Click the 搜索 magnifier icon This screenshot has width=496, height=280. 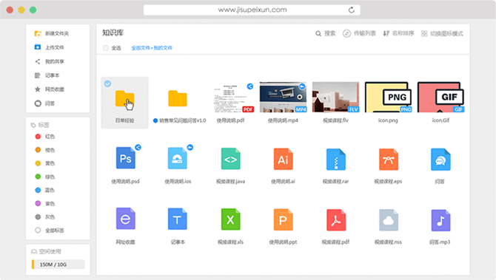tap(318, 33)
